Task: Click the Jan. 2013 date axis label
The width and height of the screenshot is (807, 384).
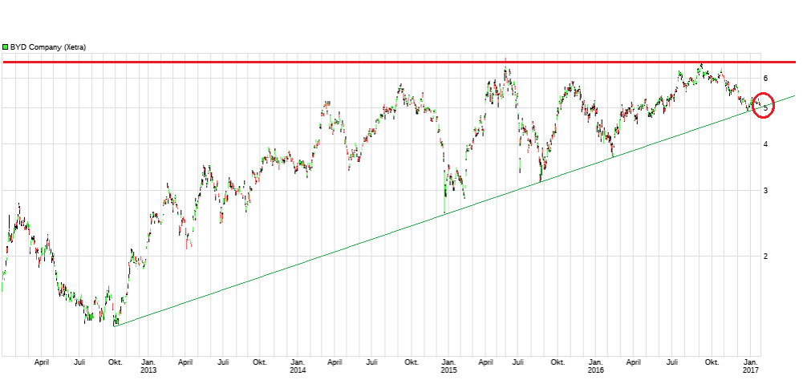Action: tap(148, 366)
